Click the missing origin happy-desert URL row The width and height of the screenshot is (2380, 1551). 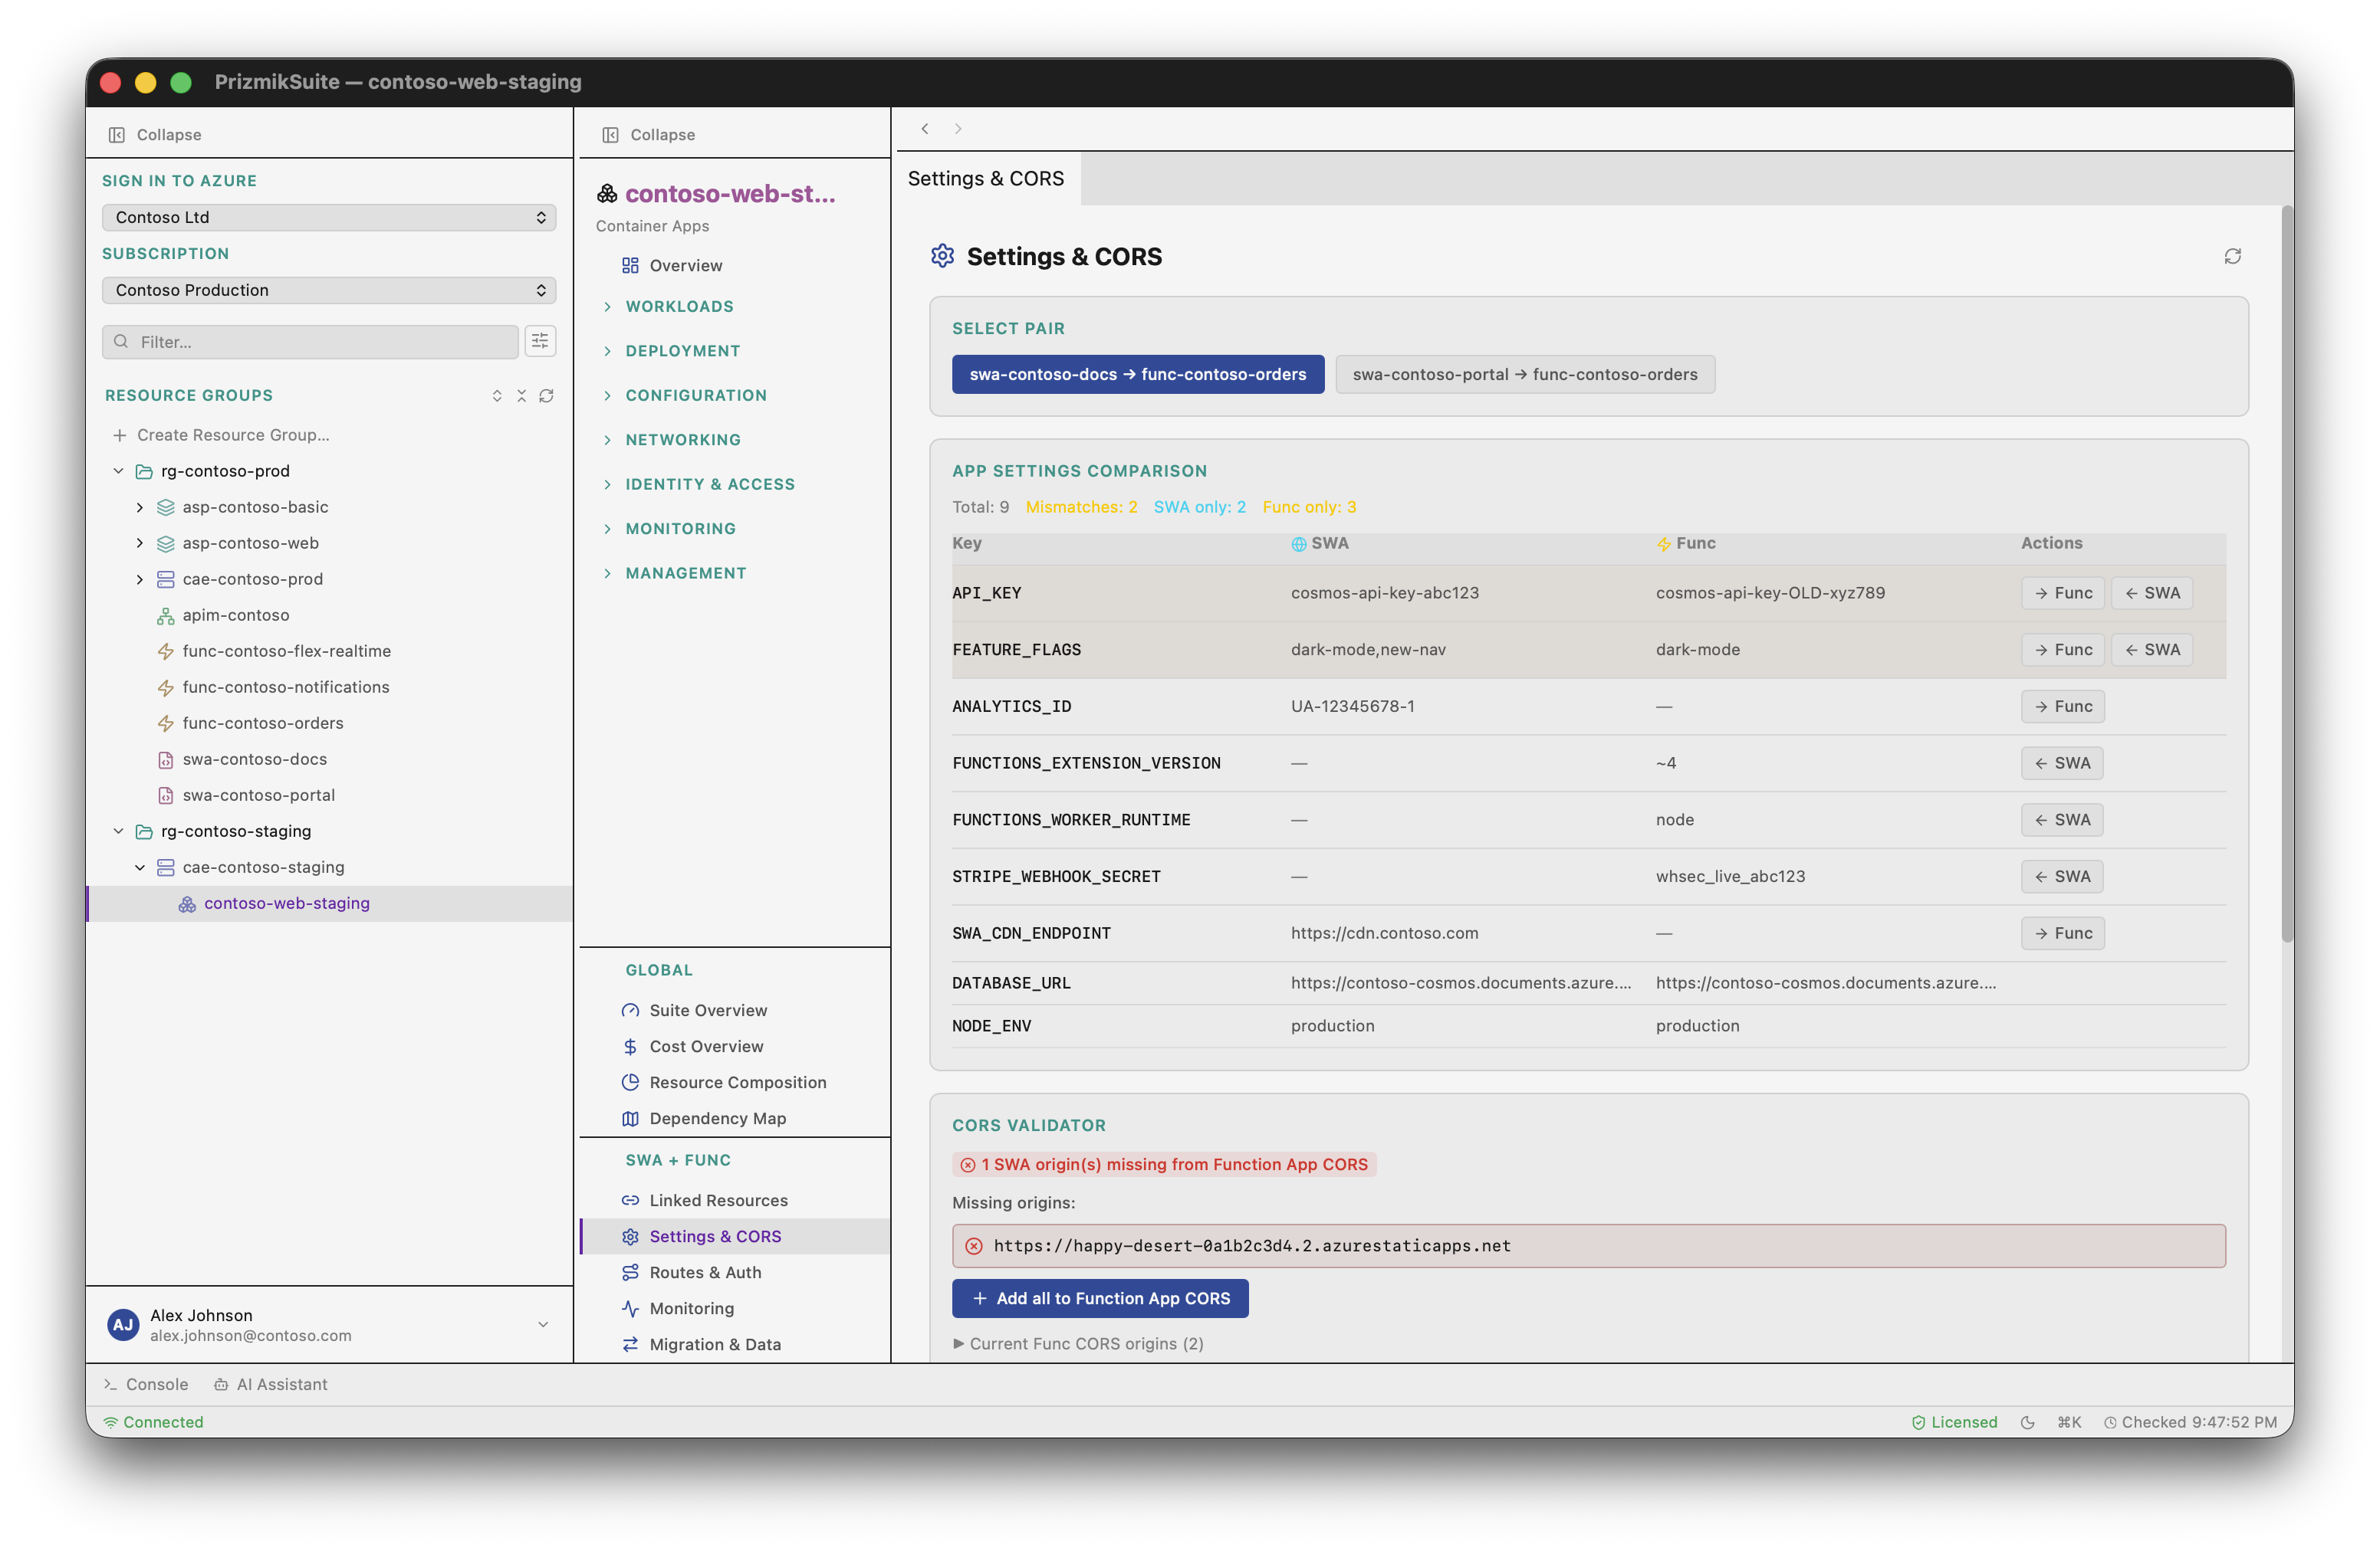click(x=1589, y=1246)
